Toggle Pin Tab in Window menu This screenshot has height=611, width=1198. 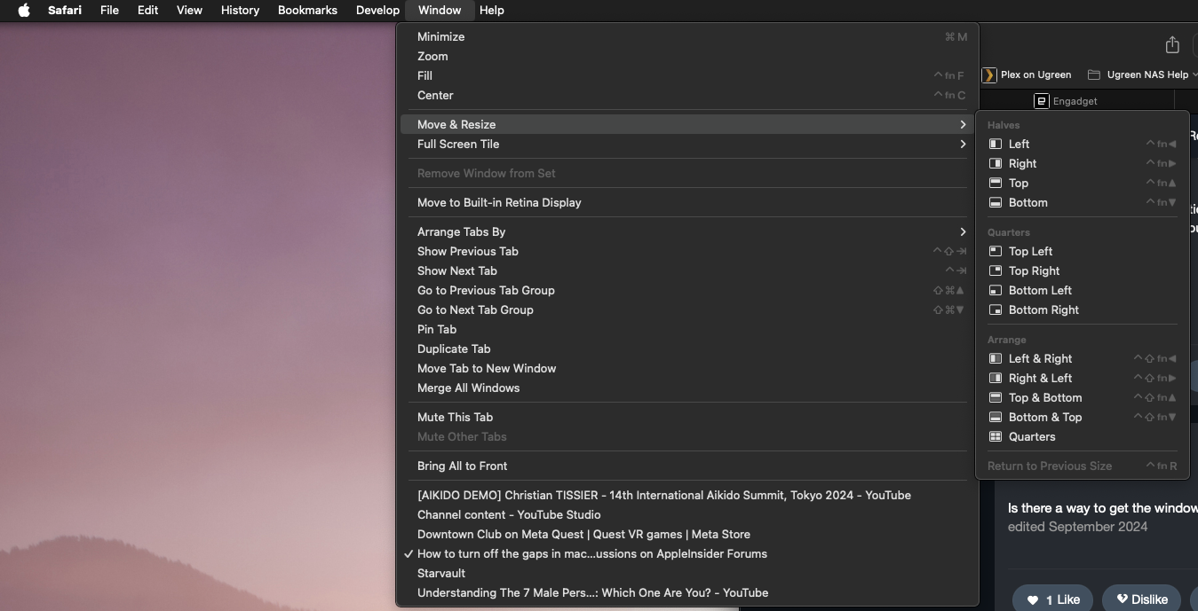point(437,329)
